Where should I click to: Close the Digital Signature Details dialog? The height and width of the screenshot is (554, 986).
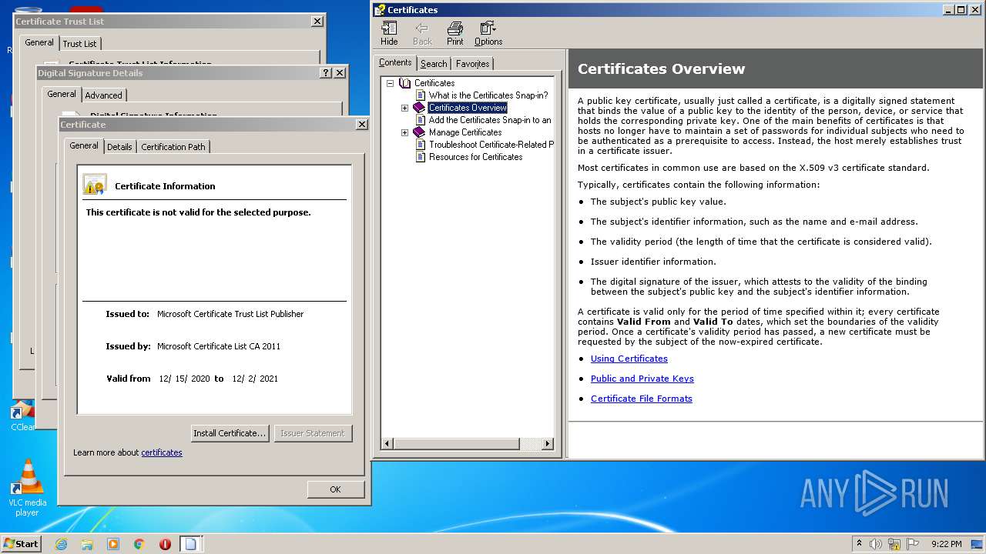click(340, 72)
